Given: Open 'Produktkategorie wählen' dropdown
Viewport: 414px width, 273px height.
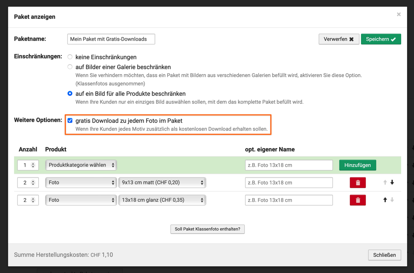Looking at the screenshot, I should tap(81, 165).
